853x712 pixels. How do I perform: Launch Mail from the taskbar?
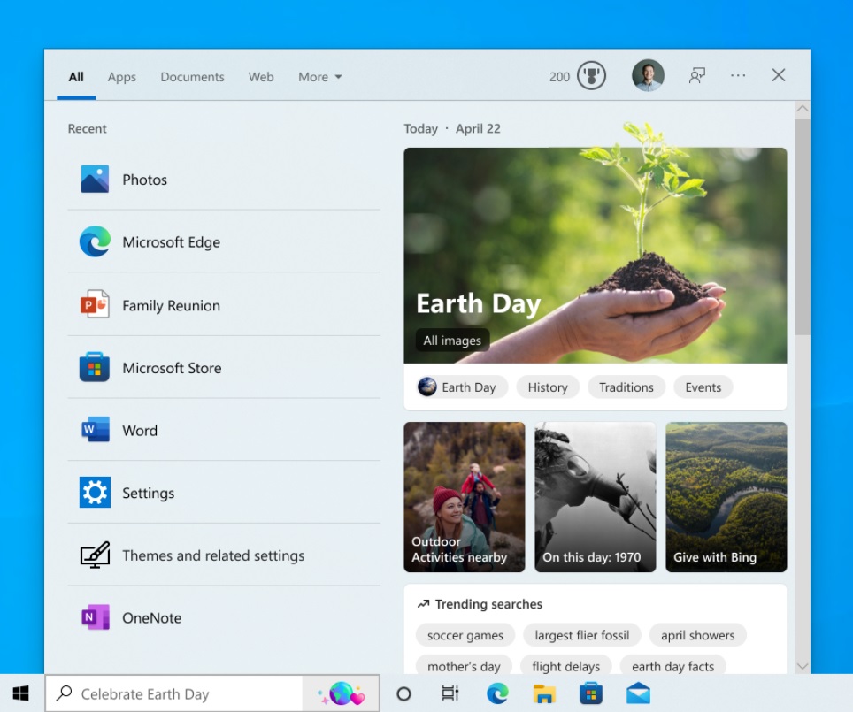[x=639, y=694]
